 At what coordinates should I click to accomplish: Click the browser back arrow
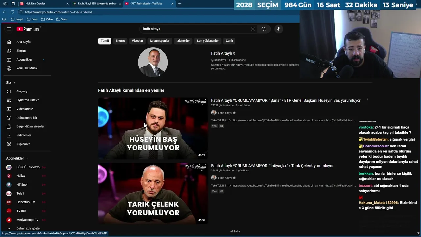[4, 12]
